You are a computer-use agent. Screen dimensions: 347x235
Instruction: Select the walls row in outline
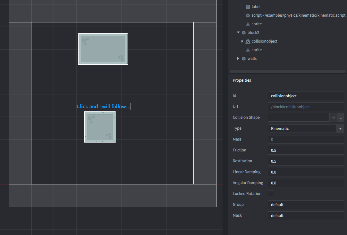point(252,59)
